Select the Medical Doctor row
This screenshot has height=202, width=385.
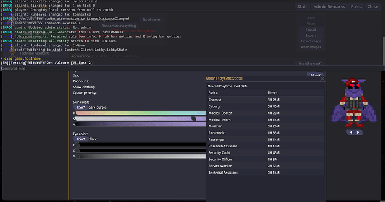pos(266,113)
